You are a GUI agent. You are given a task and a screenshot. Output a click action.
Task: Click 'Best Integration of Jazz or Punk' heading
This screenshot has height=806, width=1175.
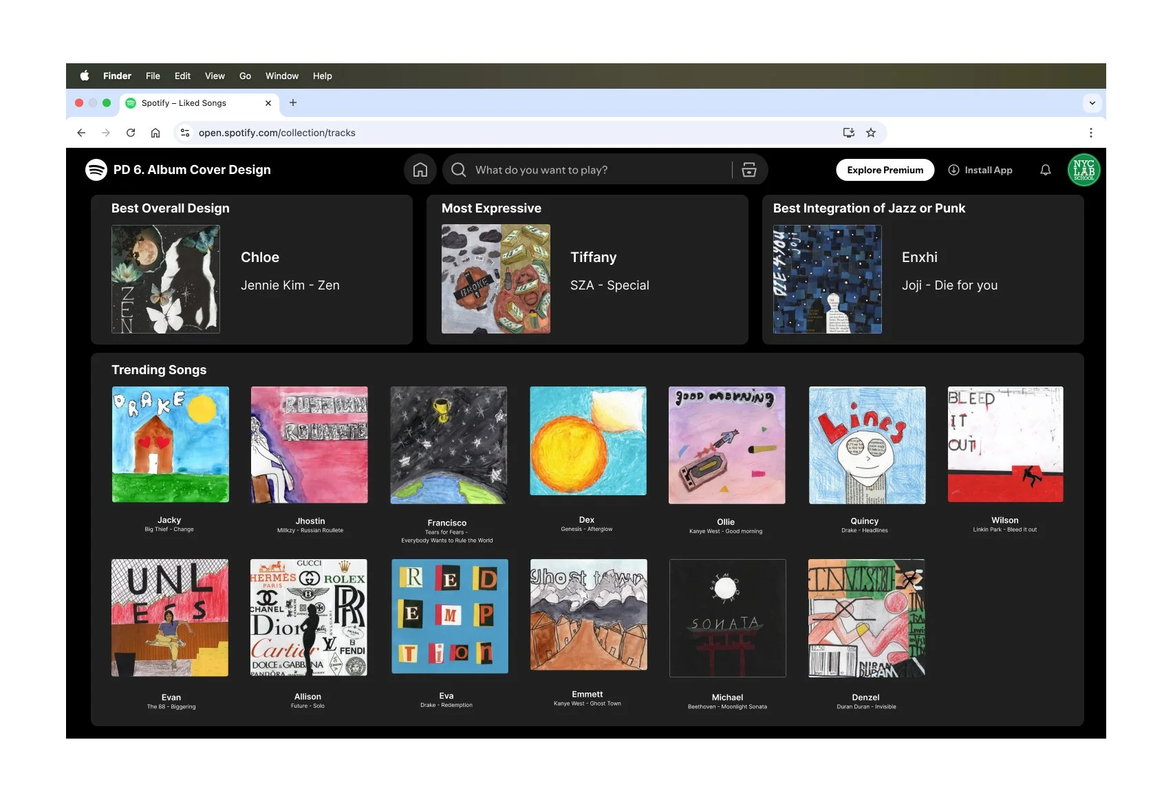[869, 208]
